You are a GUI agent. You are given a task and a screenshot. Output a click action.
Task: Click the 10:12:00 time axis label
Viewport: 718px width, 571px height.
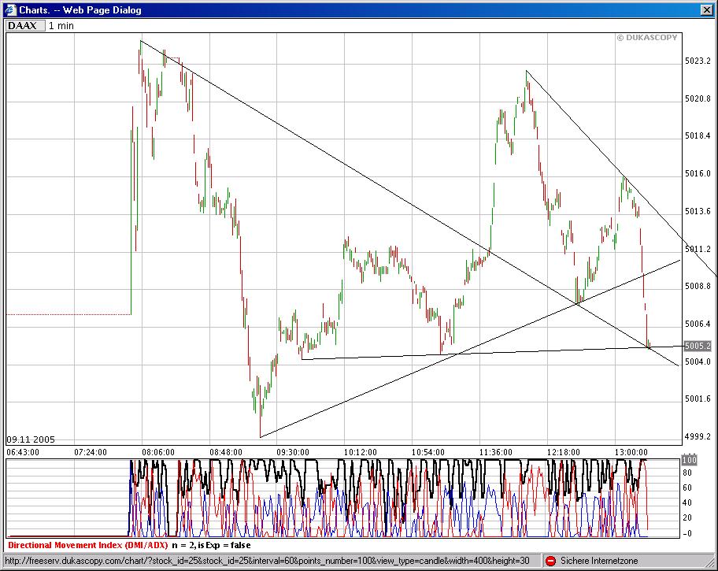point(361,452)
